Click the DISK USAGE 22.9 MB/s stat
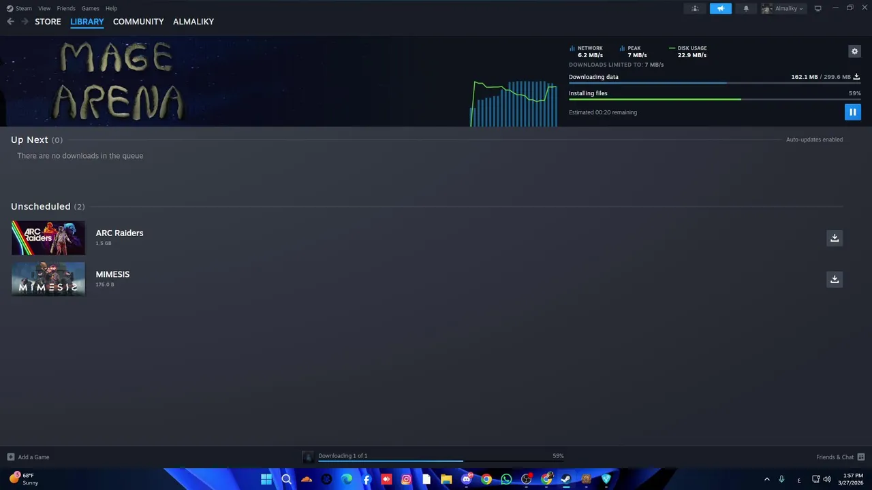The height and width of the screenshot is (490, 872). pyautogui.click(x=688, y=52)
